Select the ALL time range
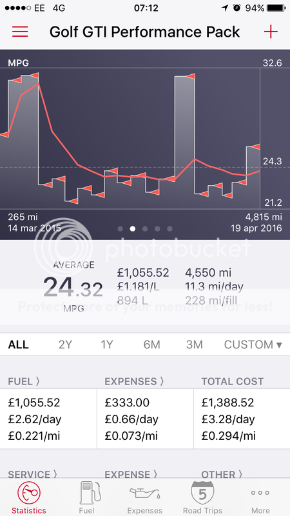Image resolution: width=290 pixels, height=516 pixels. [x=19, y=344]
